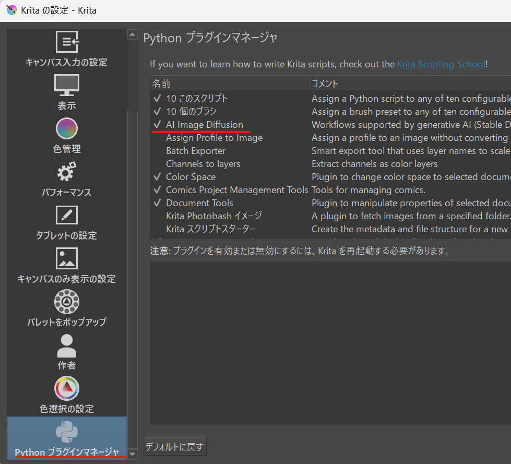Open color selector settings (色選択の設定) icon

tap(67, 388)
